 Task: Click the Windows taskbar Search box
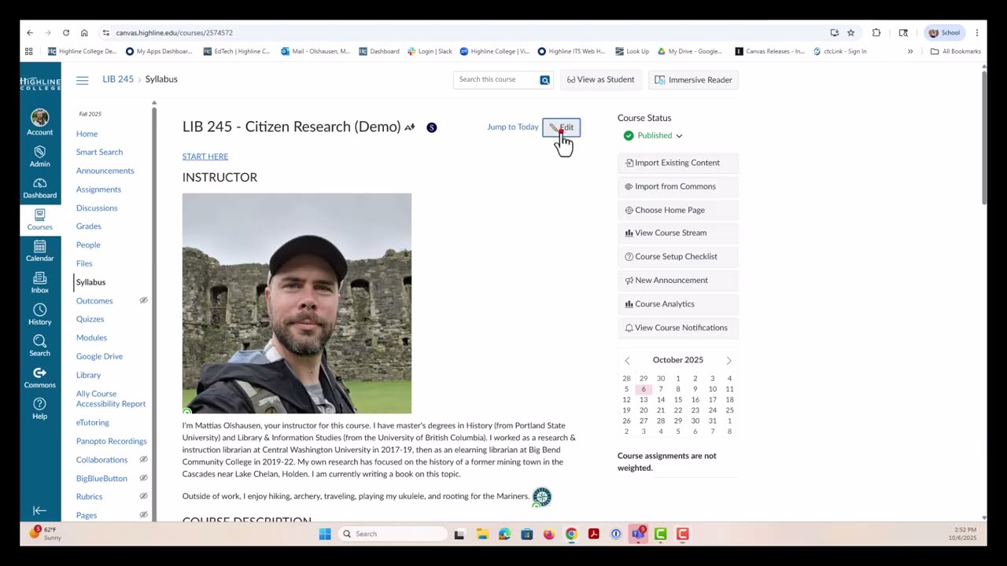tap(393, 534)
